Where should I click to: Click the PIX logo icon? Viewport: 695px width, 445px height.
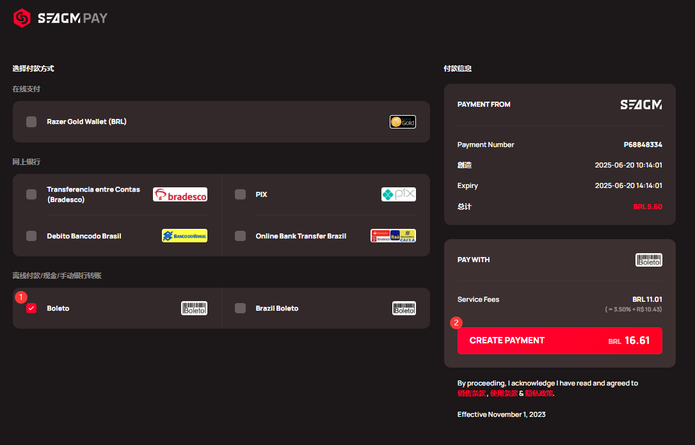pyautogui.click(x=399, y=194)
